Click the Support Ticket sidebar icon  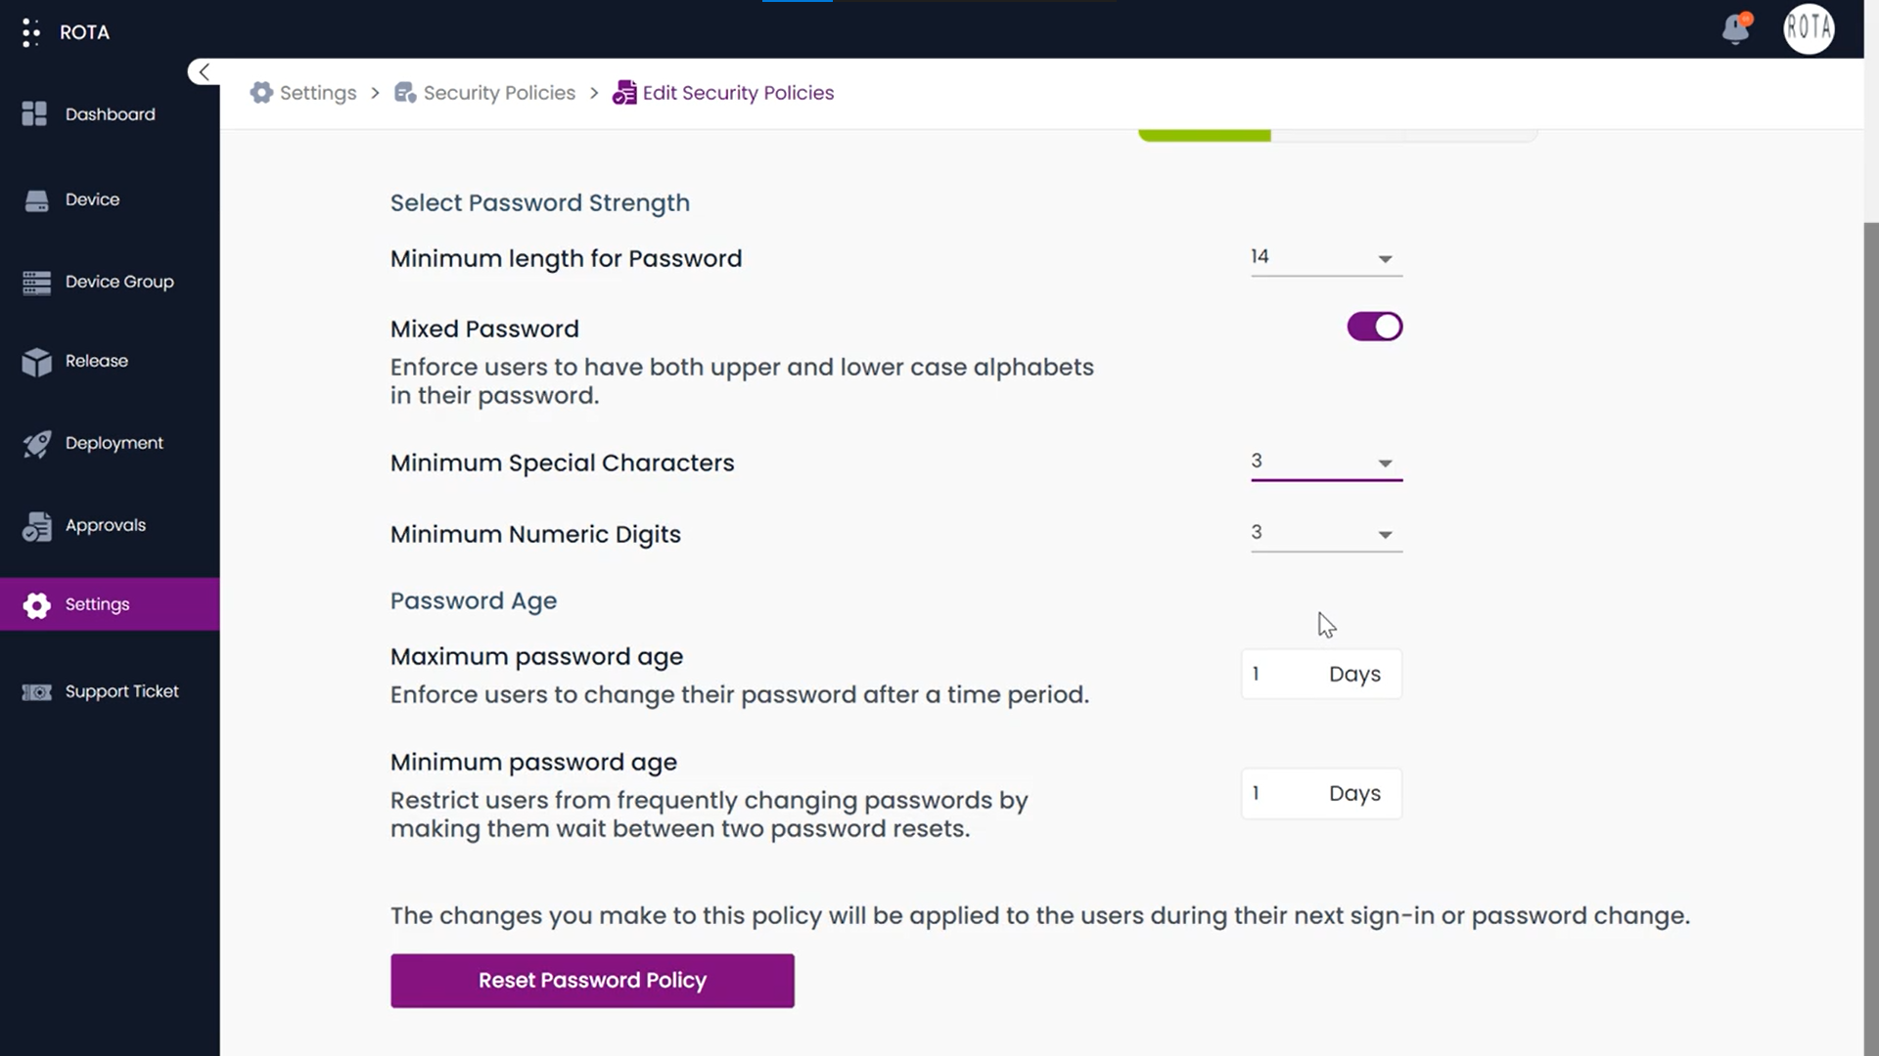[x=36, y=691]
